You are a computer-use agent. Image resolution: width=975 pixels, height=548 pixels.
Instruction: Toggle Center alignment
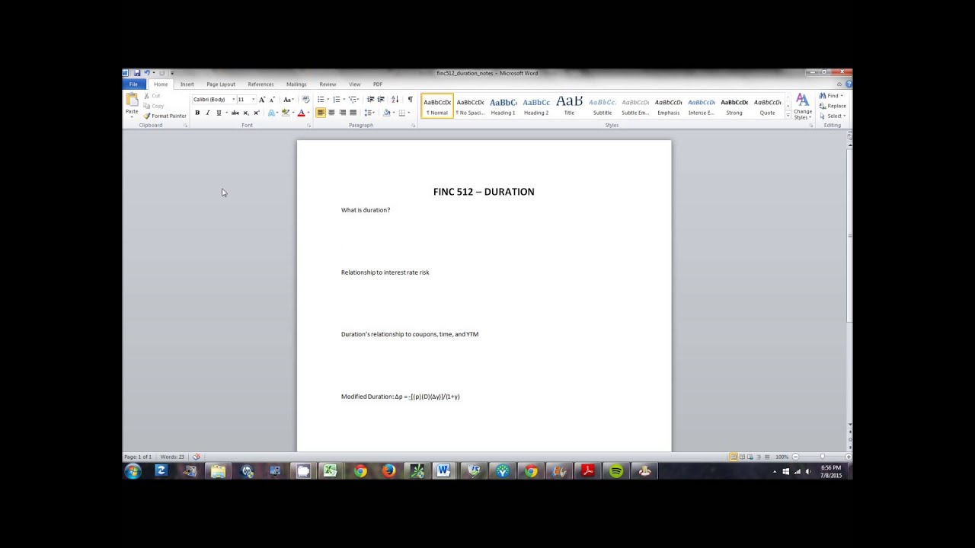[x=331, y=113]
